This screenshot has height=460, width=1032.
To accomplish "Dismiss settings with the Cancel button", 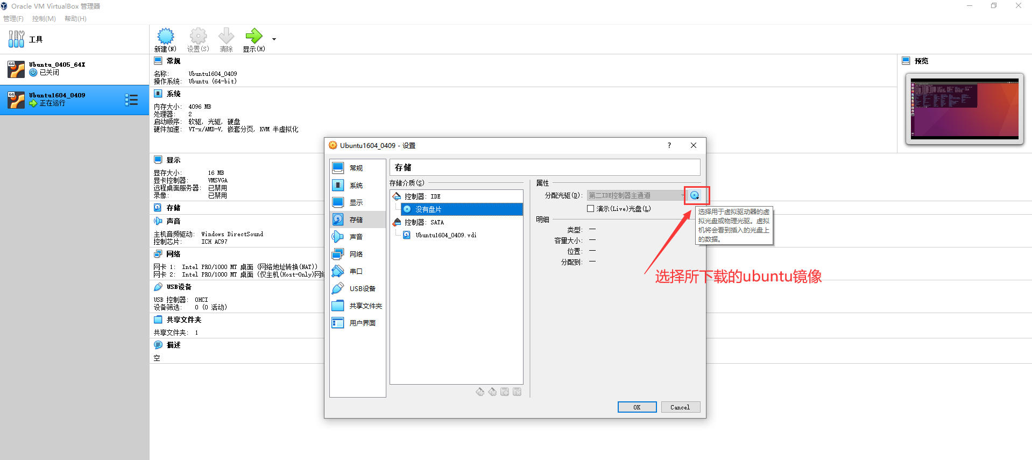I will [680, 407].
